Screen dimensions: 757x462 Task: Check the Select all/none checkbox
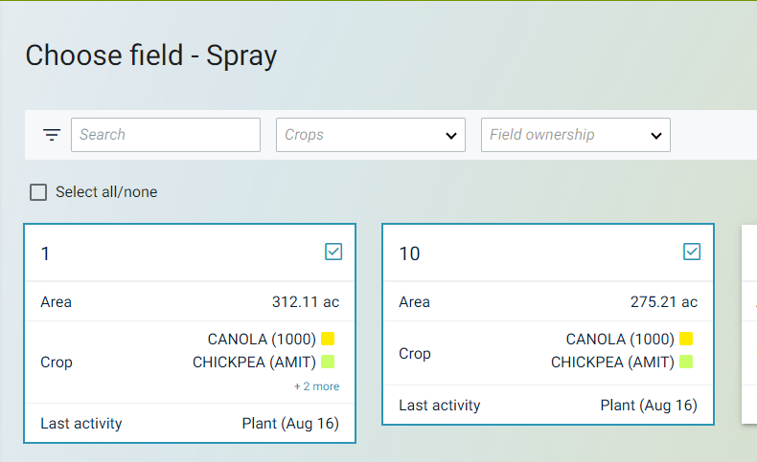(x=38, y=192)
